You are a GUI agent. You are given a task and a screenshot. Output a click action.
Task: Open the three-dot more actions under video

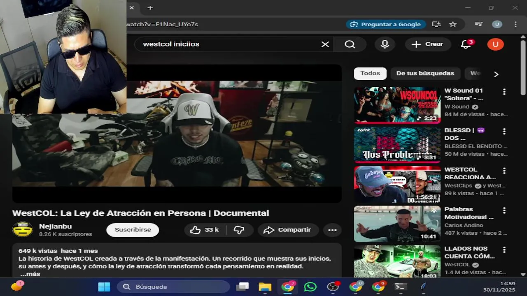[333, 230]
